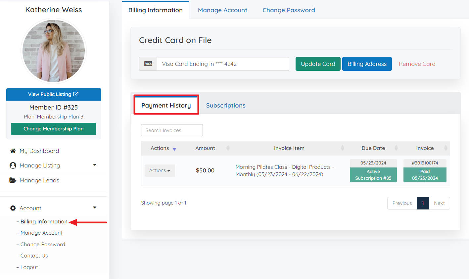Click the Visa Card Ending in 4242 field
Screen dimensions: 469x279
pos(223,64)
